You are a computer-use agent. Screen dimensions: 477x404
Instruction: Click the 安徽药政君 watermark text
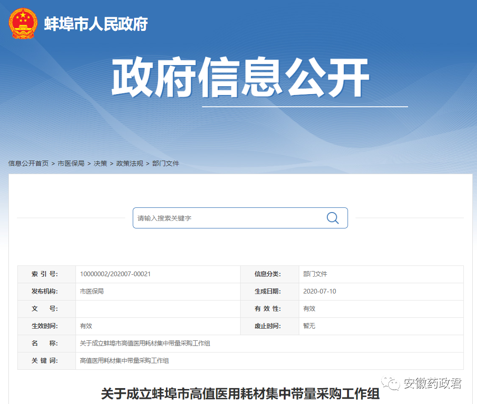[432, 383]
